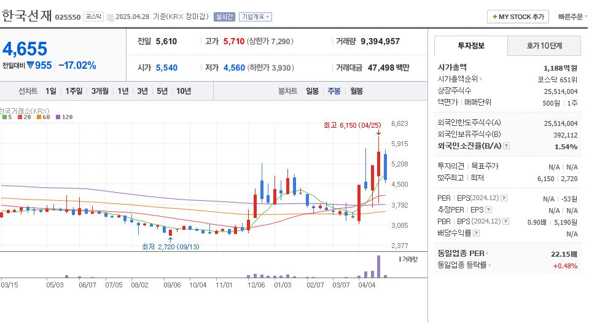This screenshot has height=323, width=589.
Task: Select the 3년 line chart period
Action: pos(142,91)
